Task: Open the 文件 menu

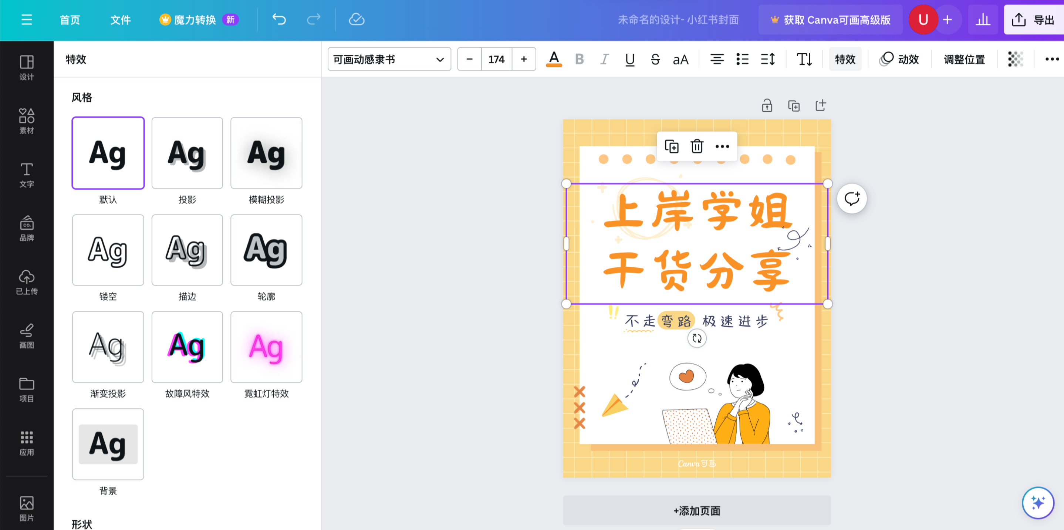Action: pyautogui.click(x=120, y=19)
